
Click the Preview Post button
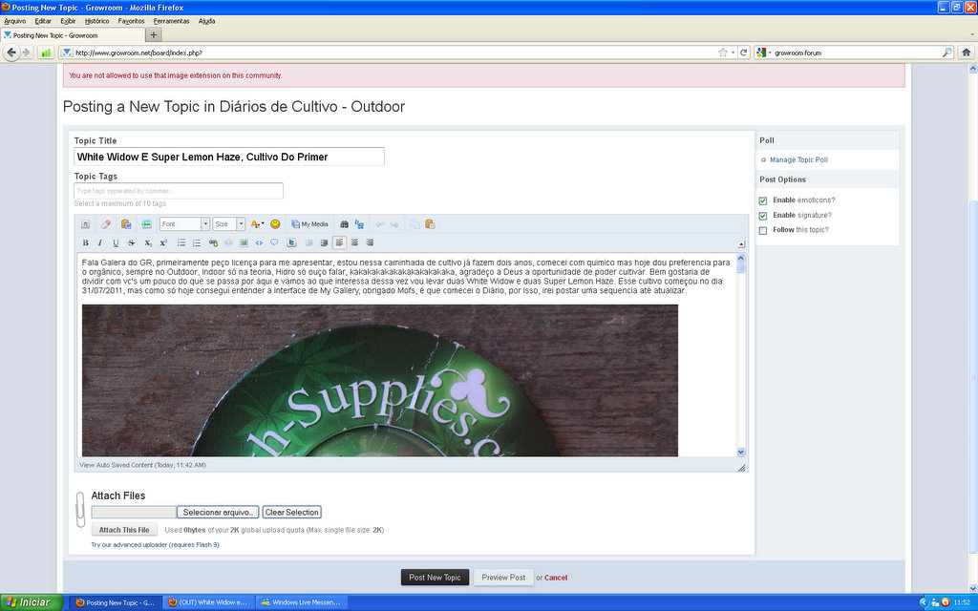[x=503, y=578]
